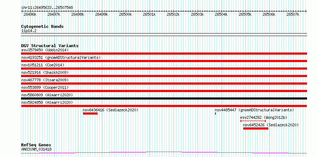The width and height of the screenshot is (317, 157).
Task: Click the 26505k ruler tick label
Action: pos(245,14)
